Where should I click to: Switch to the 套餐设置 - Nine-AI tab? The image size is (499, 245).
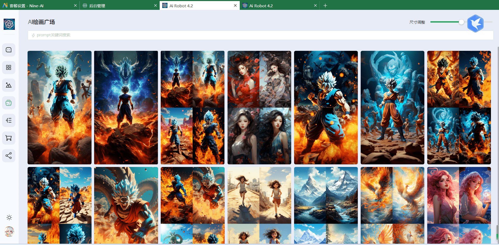pyautogui.click(x=40, y=5)
